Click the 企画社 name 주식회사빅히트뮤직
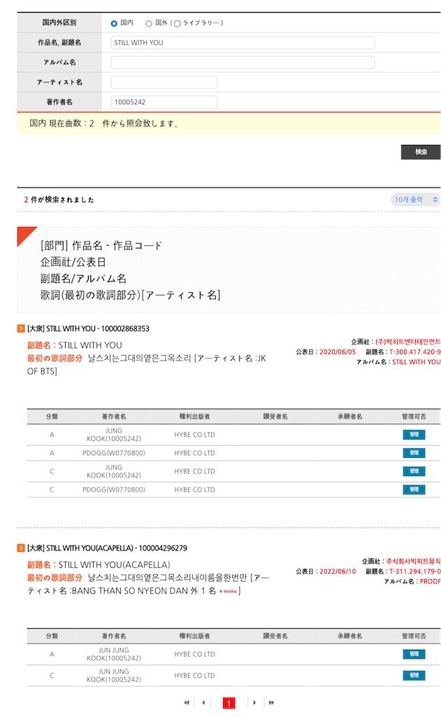Viewport: 441px width, 717px height. 413,561
